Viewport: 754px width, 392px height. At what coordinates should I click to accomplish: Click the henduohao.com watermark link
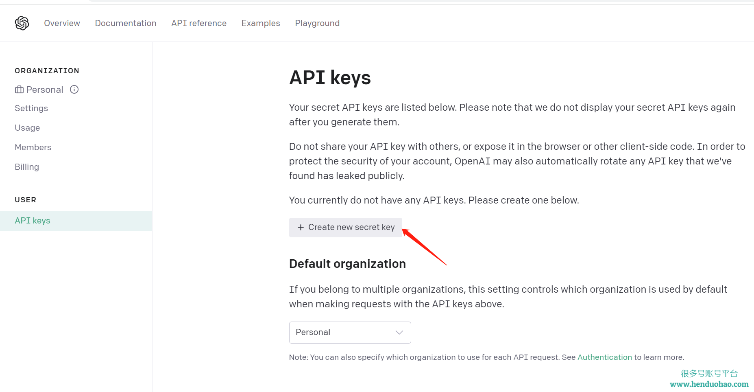[709, 384]
